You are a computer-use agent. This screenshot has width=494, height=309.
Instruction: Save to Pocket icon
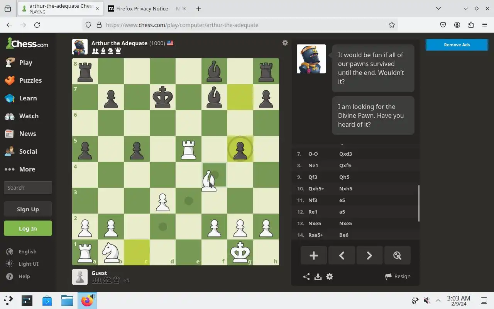443,25
